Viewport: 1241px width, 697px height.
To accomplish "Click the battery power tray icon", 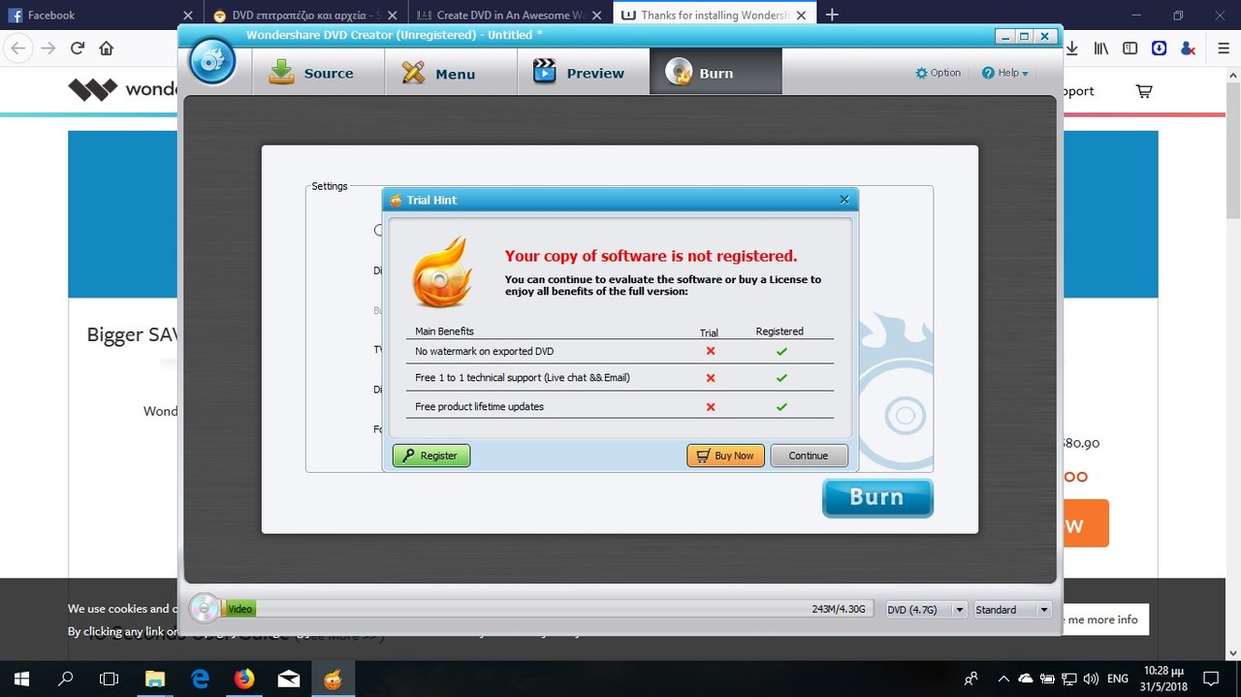I will [1047, 679].
